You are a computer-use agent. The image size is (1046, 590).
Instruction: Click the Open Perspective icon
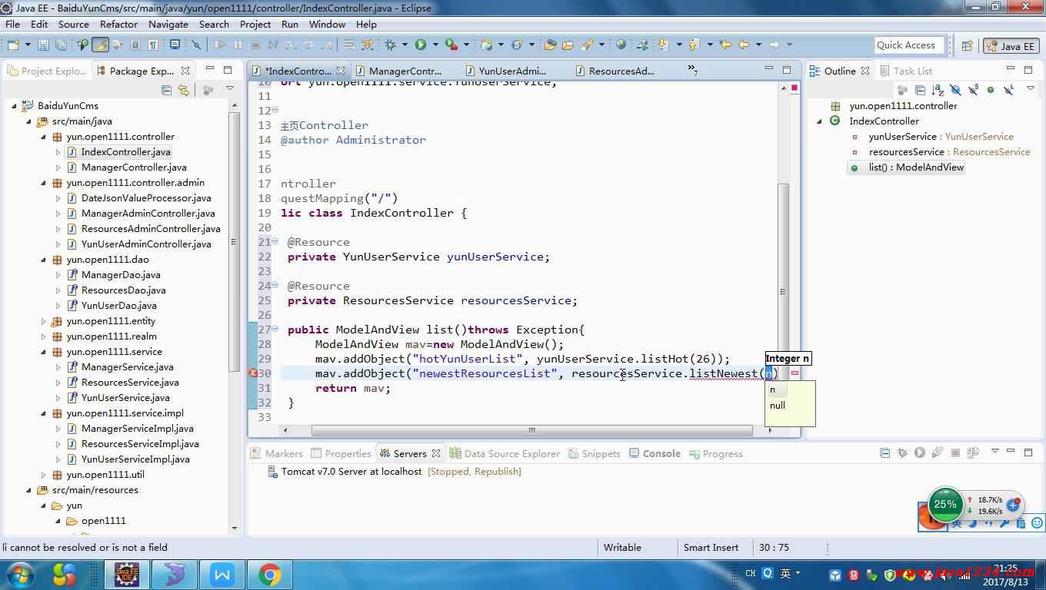967,45
